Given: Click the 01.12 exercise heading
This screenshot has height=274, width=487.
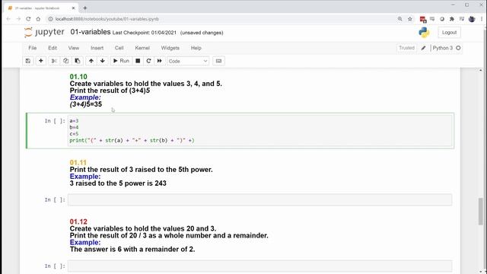Looking at the screenshot, I should [x=78, y=221].
